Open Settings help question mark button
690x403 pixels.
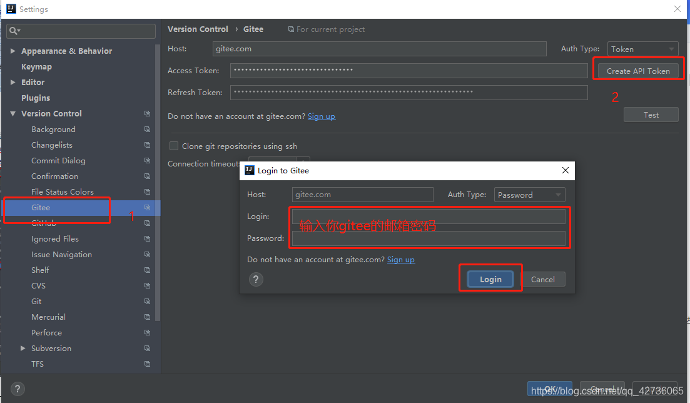[18, 389]
